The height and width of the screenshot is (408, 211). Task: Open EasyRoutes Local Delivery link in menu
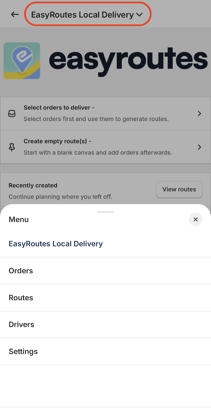coord(55,243)
